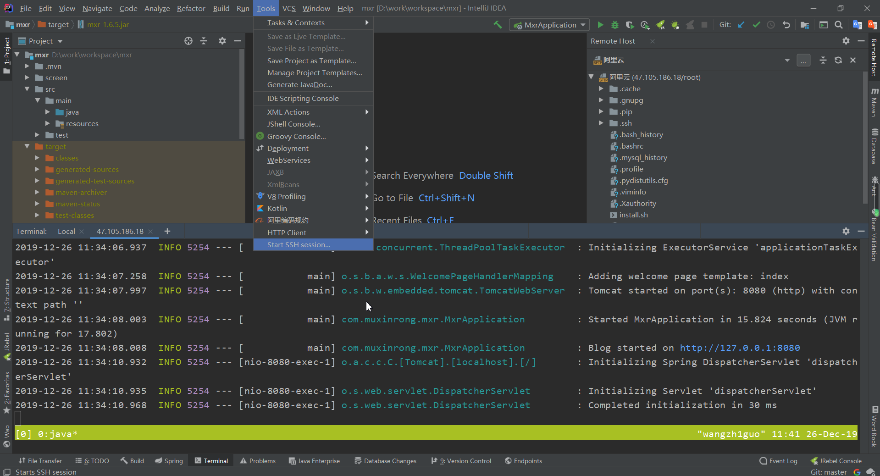Select Start SSH session menu item

[x=313, y=244]
